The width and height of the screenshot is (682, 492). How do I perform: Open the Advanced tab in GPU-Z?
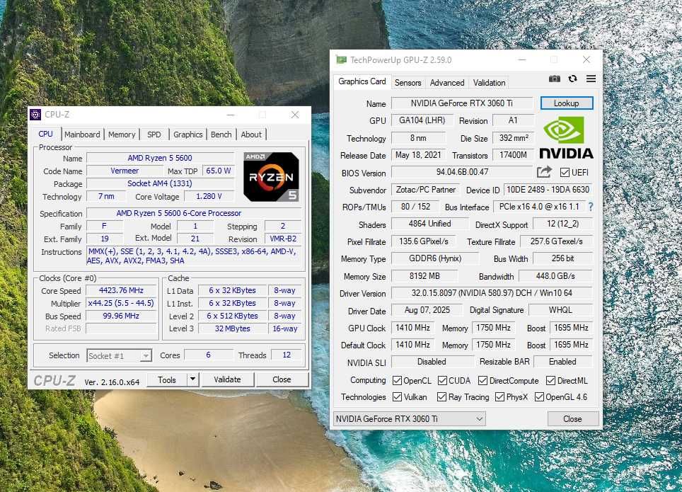tap(447, 83)
